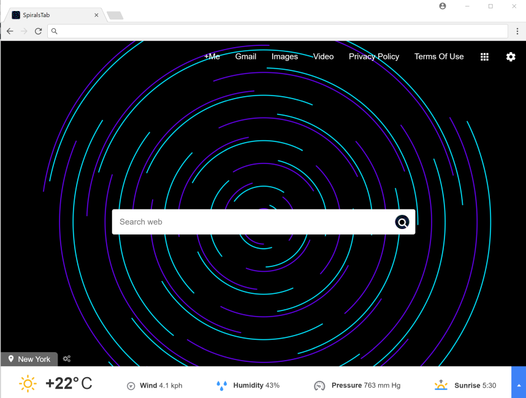Open the apps grid icon
Viewport: 526px width, 398px height.
click(484, 57)
